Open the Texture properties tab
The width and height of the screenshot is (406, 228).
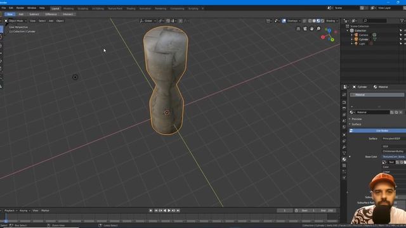click(344, 165)
